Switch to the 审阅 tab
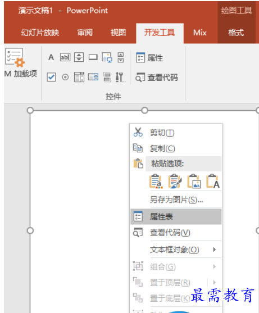The width and height of the screenshot is (259, 313). coord(85,33)
